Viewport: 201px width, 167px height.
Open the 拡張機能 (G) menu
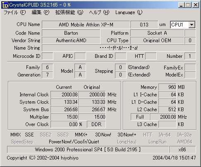tap(69, 12)
